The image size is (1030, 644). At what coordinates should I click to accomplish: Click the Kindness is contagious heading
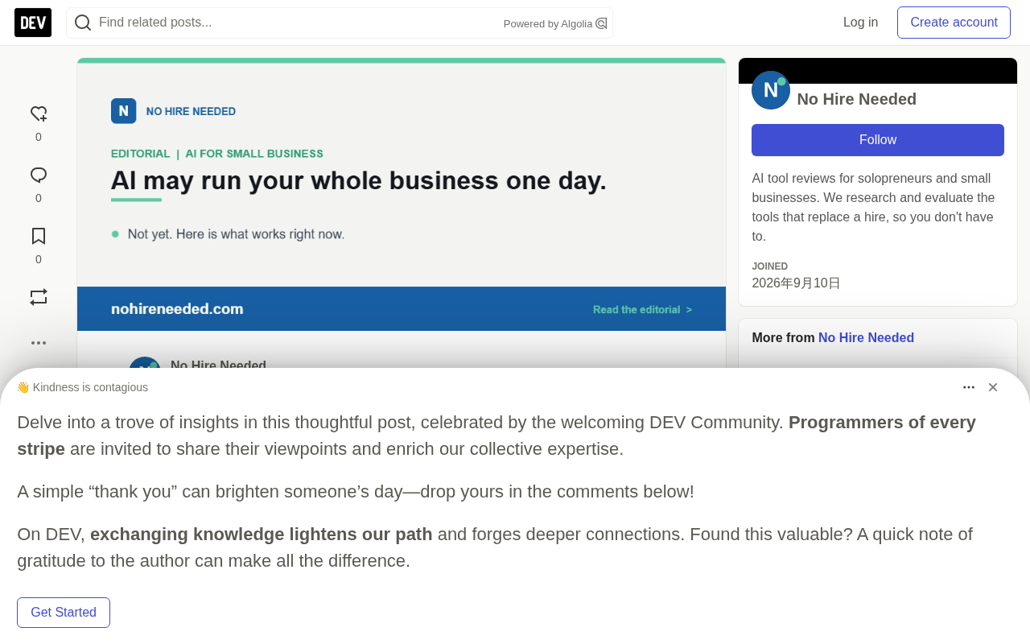click(82, 387)
